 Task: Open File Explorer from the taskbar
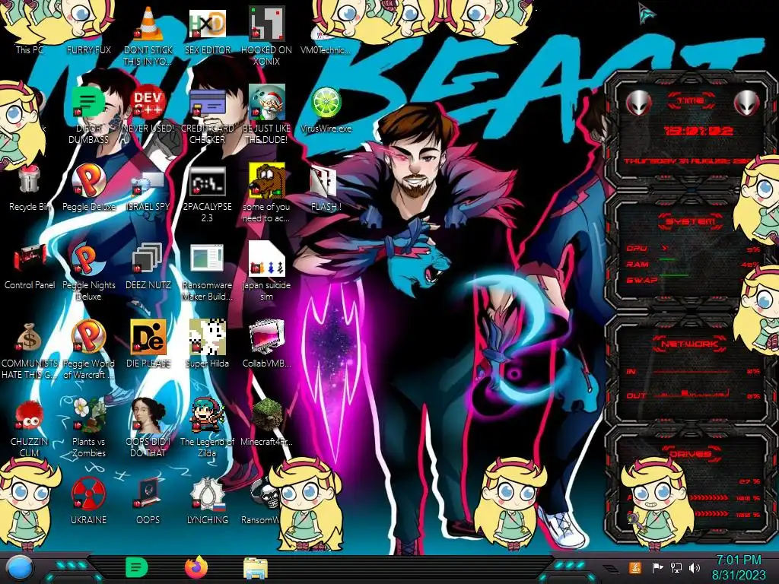click(256, 568)
